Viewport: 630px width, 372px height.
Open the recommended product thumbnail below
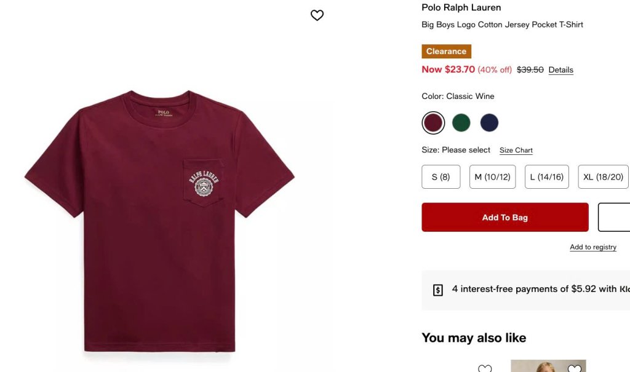click(548, 366)
